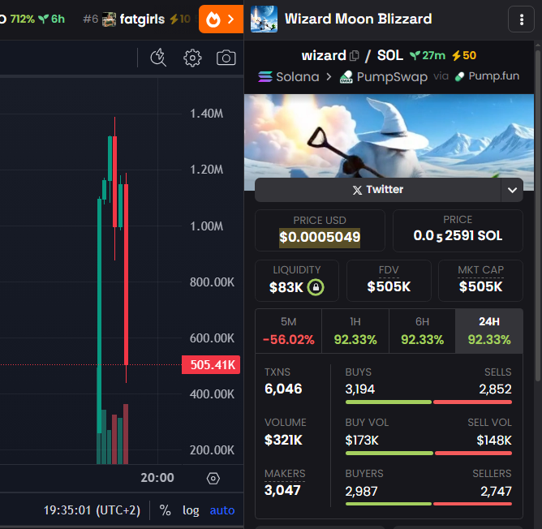Screen dimensions: 542x529
Task: Click the SELLERS 2,747 value
Action: click(496, 492)
